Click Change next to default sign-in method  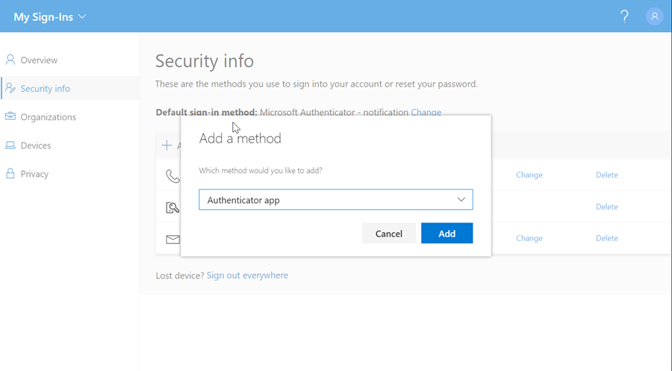pyautogui.click(x=426, y=113)
